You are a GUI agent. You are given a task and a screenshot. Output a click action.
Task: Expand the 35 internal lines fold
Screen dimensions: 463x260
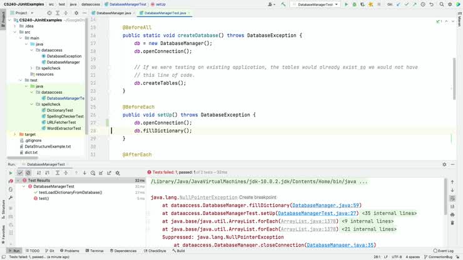click(389, 213)
